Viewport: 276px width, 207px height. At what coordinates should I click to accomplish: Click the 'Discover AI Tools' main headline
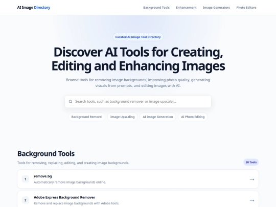click(x=138, y=59)
